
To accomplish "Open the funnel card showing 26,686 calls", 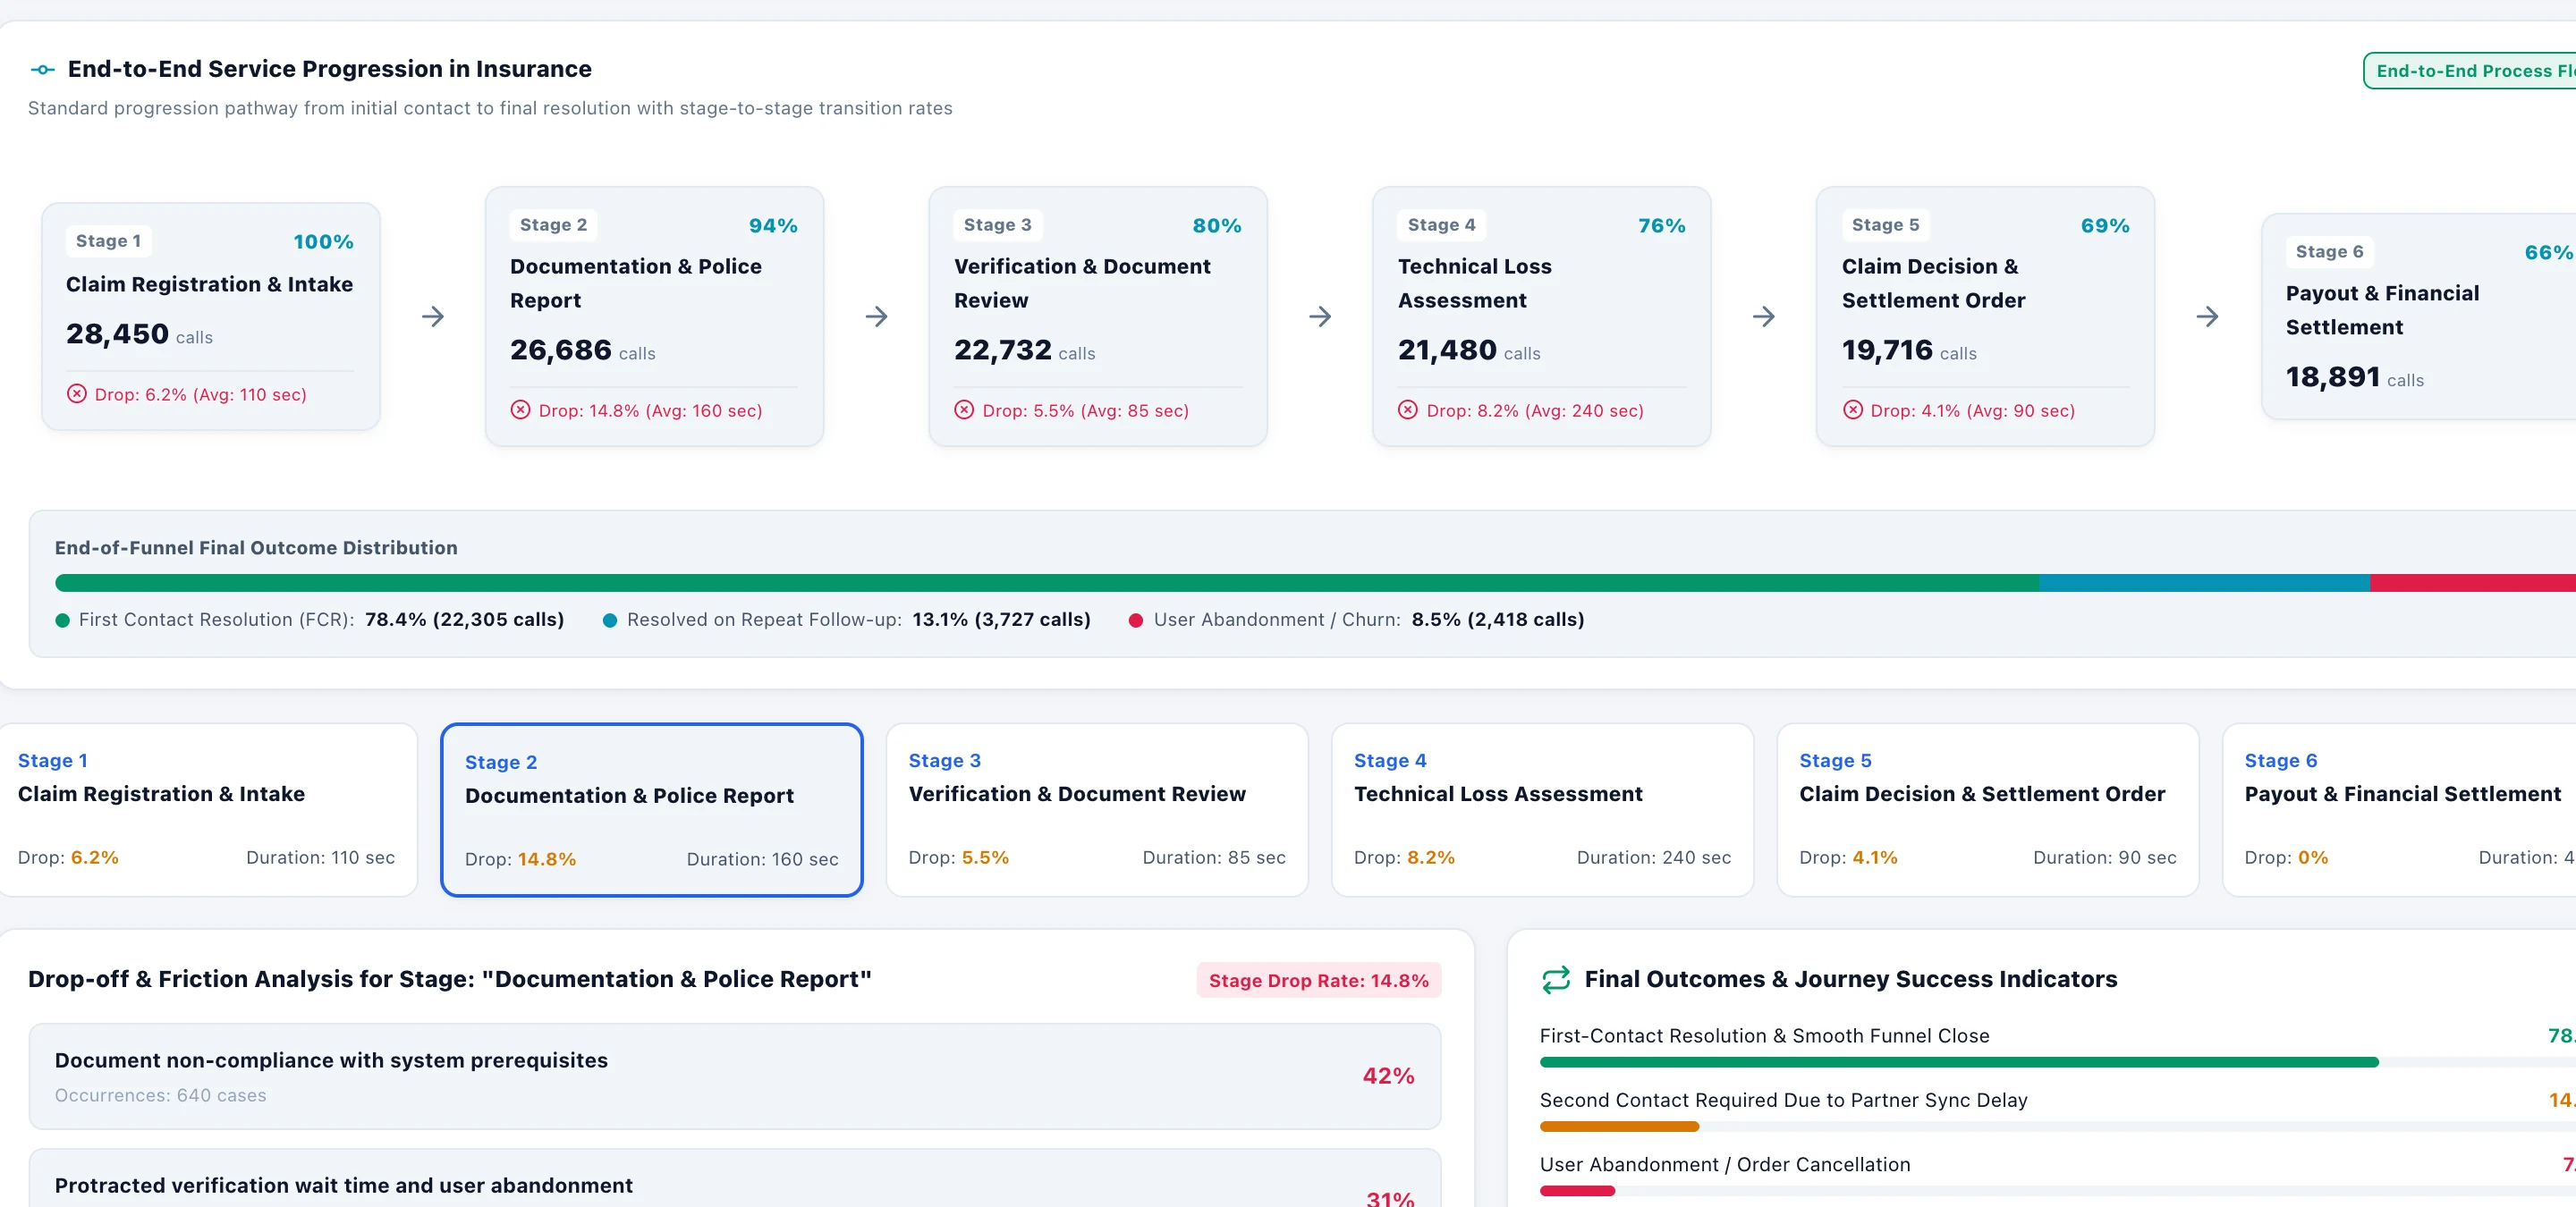I will [x=654, y=317].
